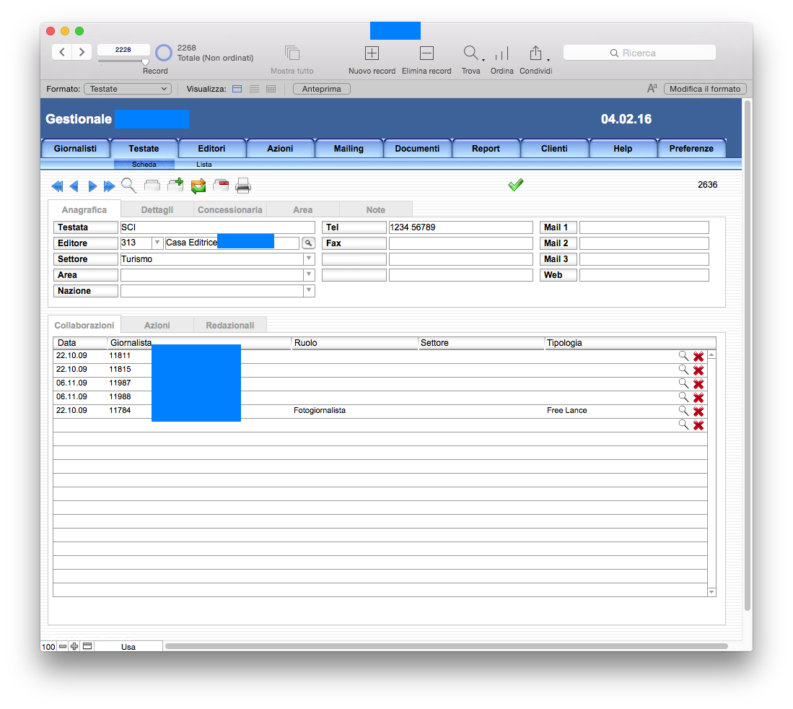Print the record with printer icon

click(x=243, y=186)
